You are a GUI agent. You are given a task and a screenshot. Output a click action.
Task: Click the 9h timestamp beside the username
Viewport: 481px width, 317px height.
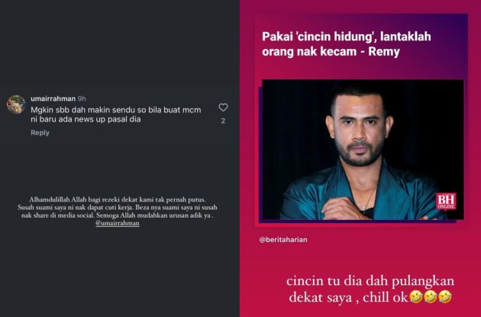click(82, 99)
